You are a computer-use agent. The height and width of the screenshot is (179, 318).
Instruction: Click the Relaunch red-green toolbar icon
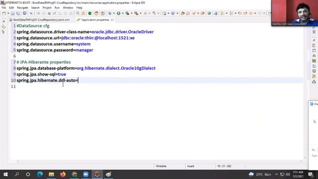(x=96, y=13)
